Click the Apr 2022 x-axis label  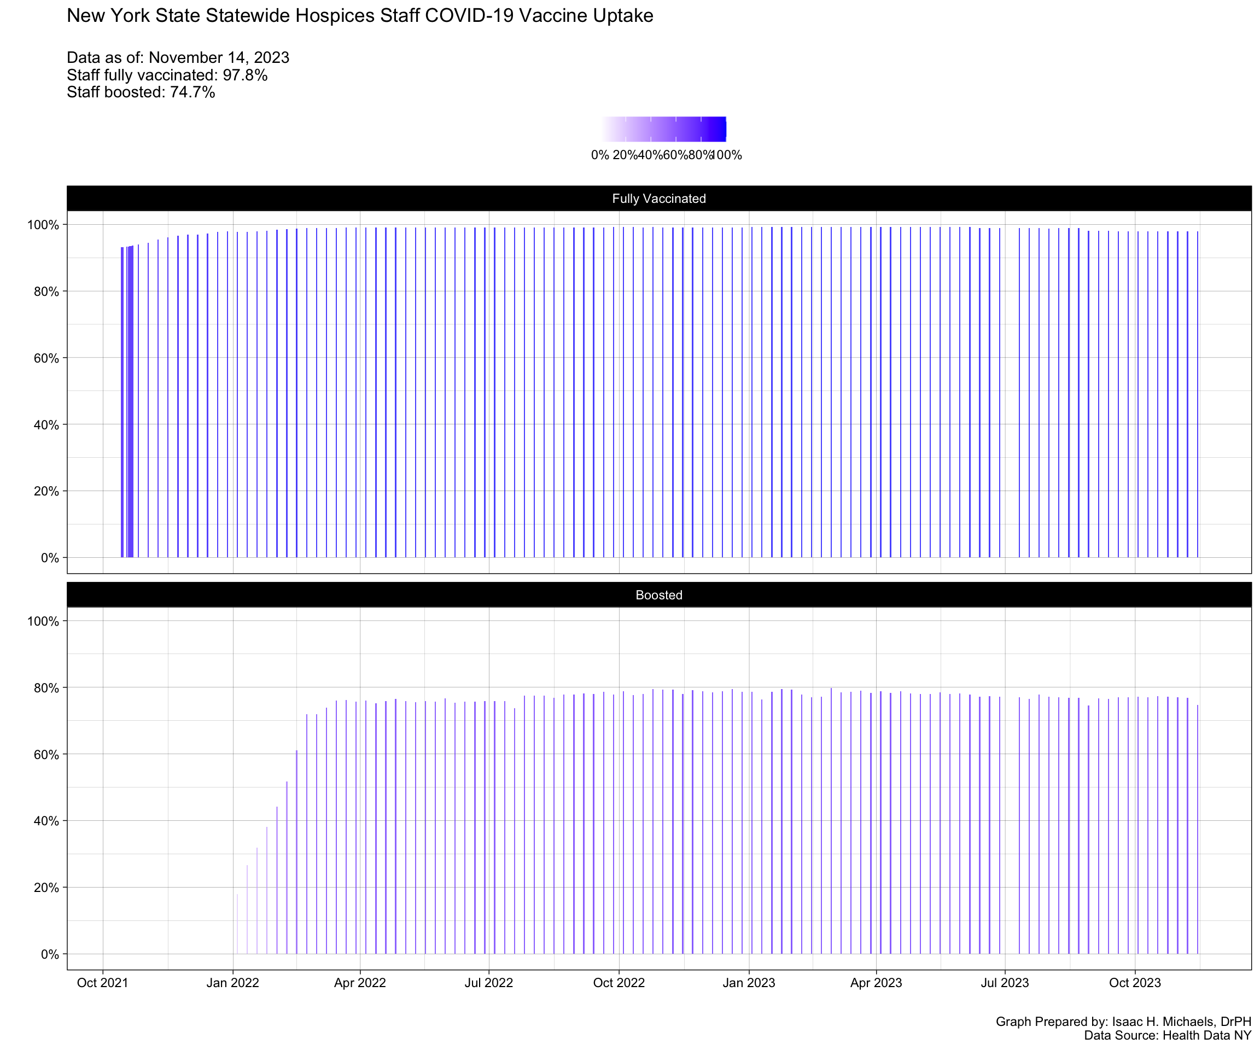(x=360, y=983)
